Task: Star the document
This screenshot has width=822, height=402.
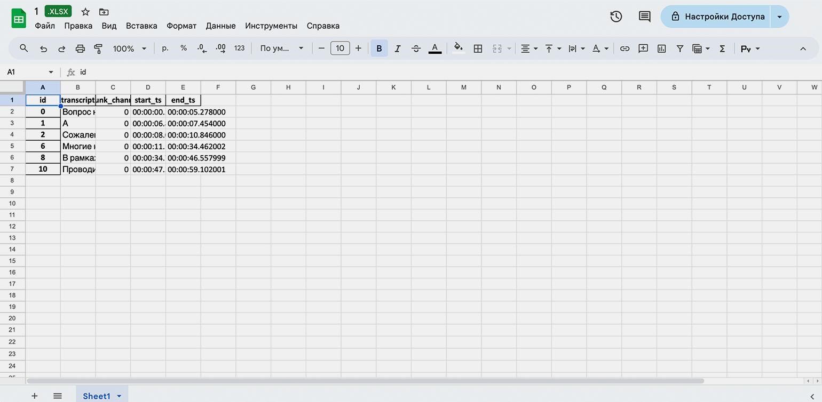Action: [x=85, y=12]
